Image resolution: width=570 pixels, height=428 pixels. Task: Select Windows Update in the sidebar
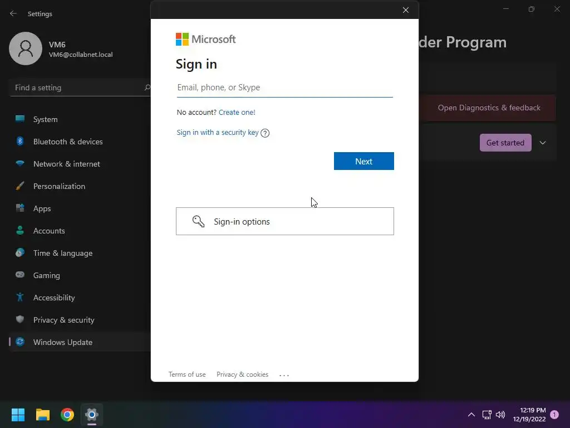(80, 342)
